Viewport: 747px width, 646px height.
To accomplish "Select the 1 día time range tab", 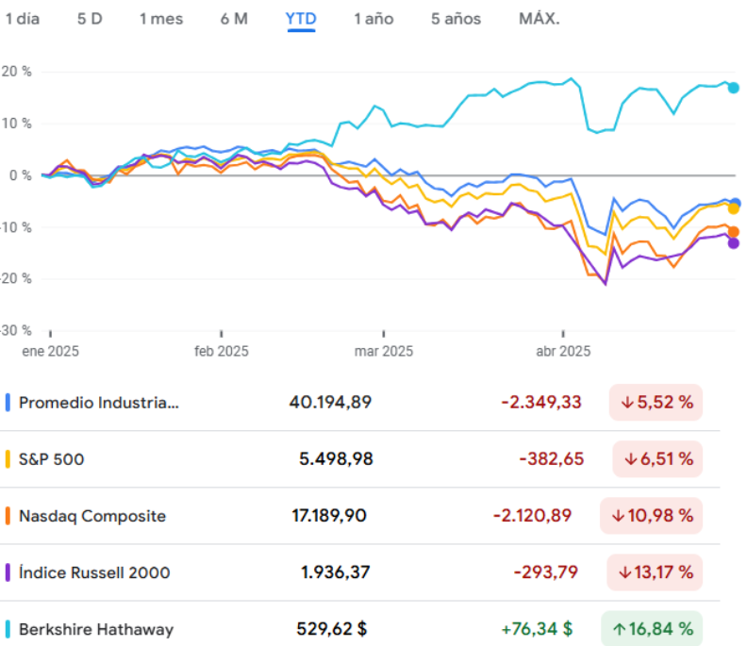I will coord(23,19).
